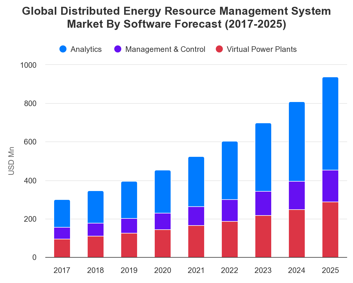The width and height of the screenshot is (353, 283).
Task: Choose the red 2025 Virtual Power Plants segment
Action: tap(330, 230)
